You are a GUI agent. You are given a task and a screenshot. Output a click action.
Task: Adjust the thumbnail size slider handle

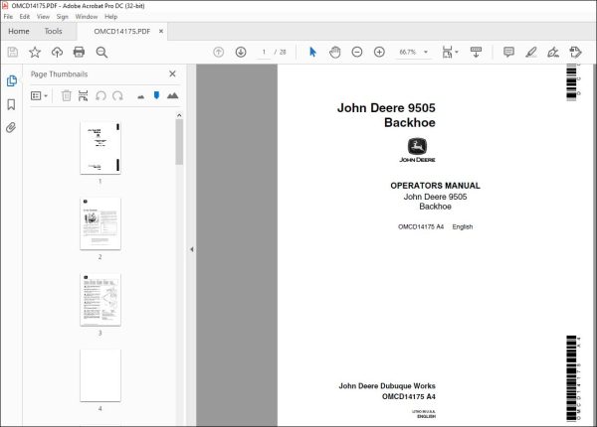[156, 95]
